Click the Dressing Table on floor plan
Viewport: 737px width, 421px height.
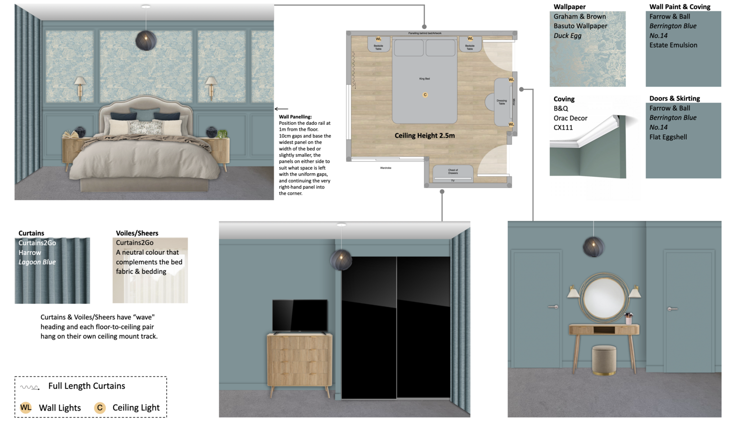501,102
